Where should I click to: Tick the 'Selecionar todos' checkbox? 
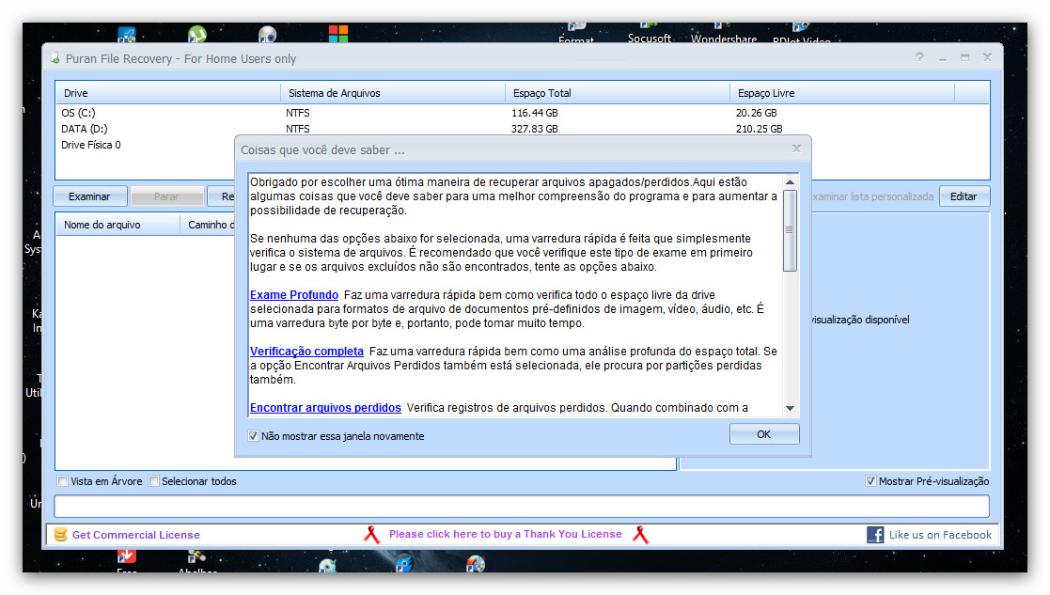154,481
